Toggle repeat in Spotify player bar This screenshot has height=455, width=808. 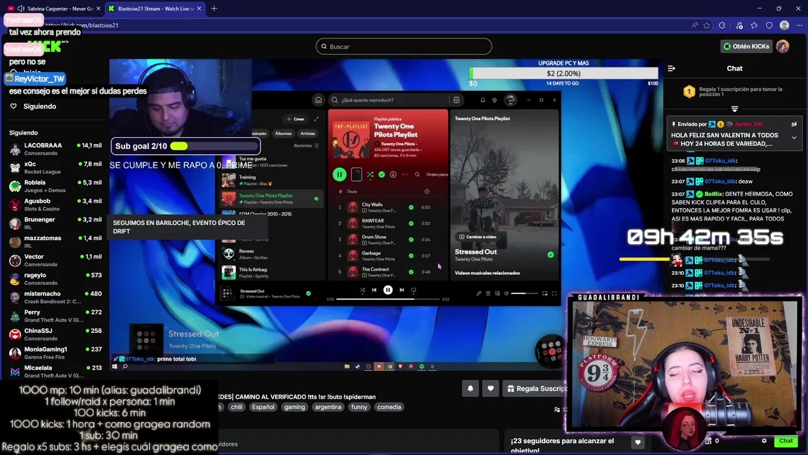click(413, 290)
